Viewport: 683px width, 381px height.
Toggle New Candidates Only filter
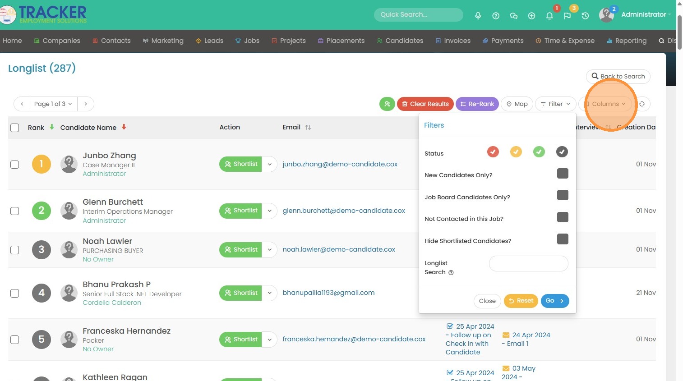[563, 174]
